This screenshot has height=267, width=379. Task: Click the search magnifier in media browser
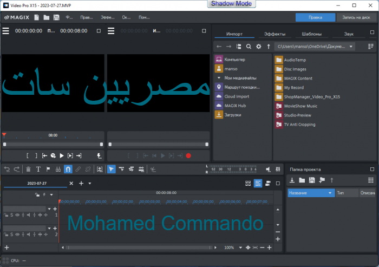tap(249, 47)
